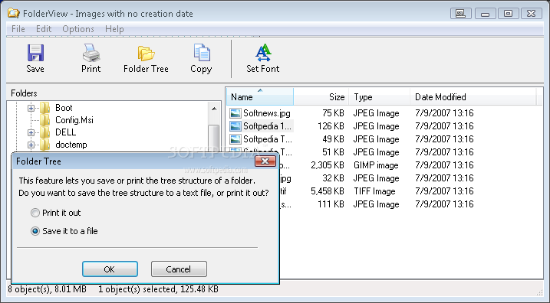Click the Copy toolbar icon
The height and width of the screenshot is (303, 550).
[201, 54]
